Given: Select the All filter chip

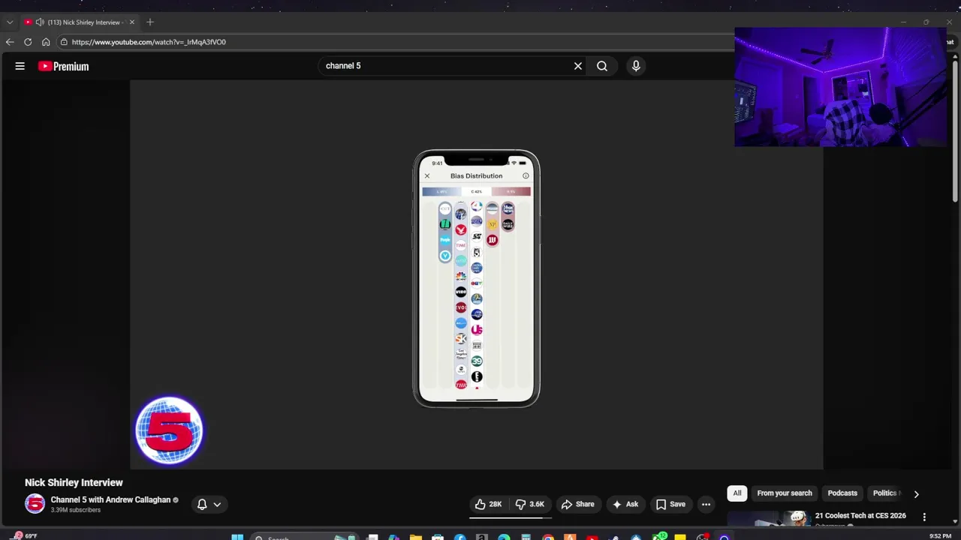Looking at the screenshot, I should pos(737,493).
